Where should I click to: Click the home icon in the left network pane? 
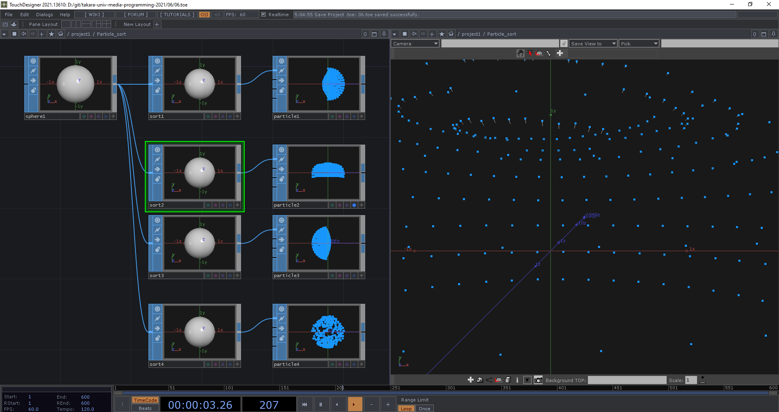(x=60, y=34)
